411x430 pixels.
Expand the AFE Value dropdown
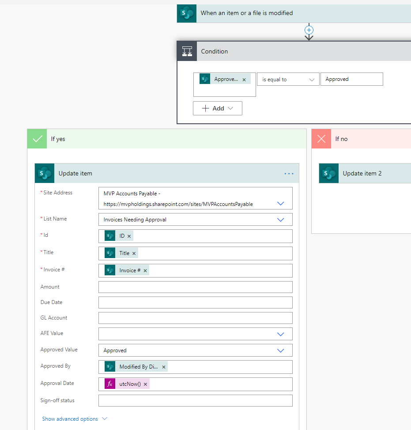[x=281, y=335]
